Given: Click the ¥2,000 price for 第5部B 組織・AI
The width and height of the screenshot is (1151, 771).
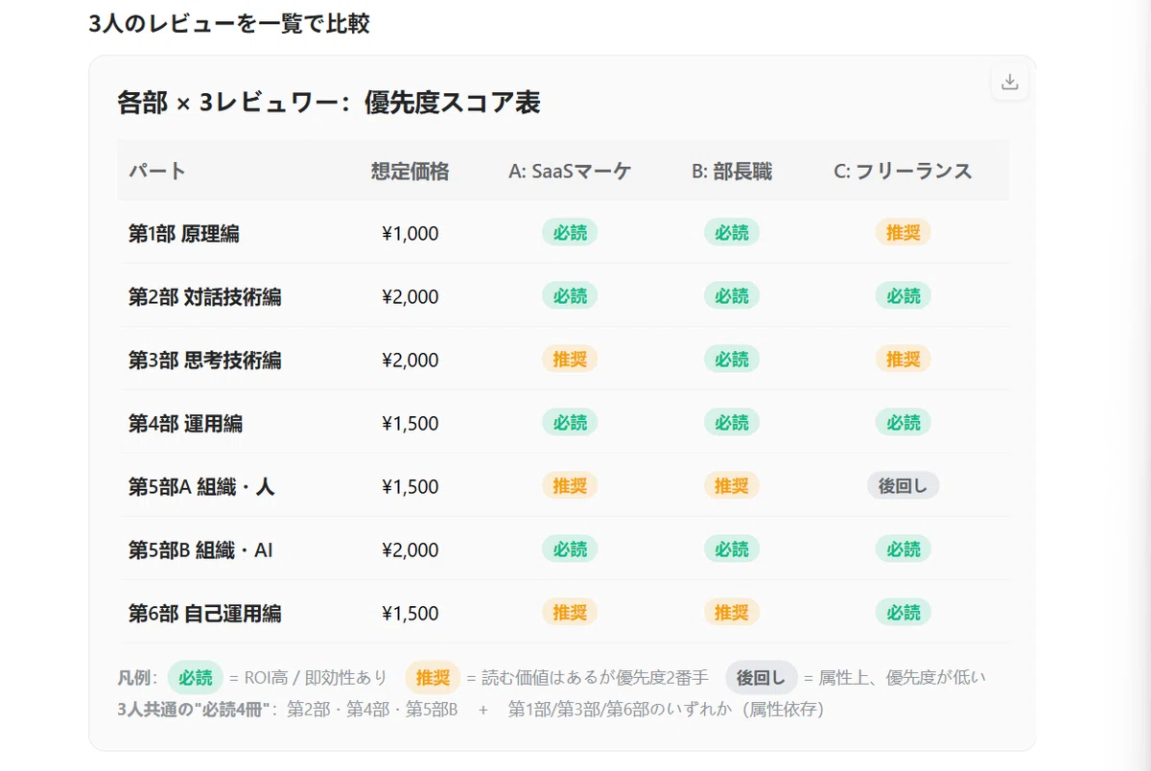Looking at the screenshot, I should [410, 549].
